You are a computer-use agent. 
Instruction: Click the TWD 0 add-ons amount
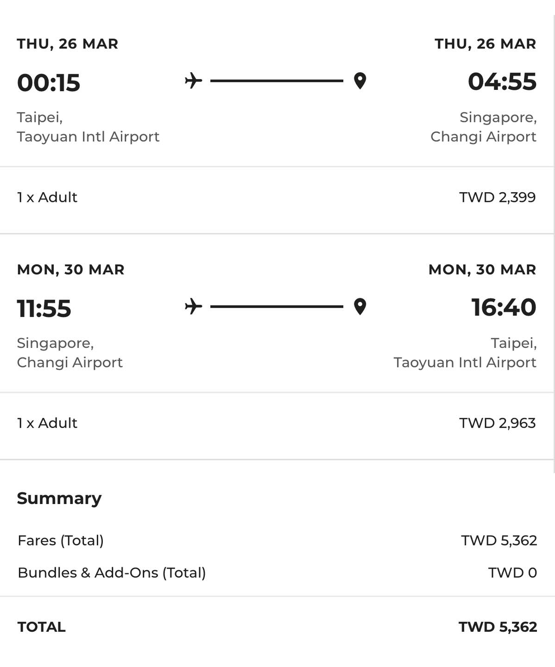point(512,573)
